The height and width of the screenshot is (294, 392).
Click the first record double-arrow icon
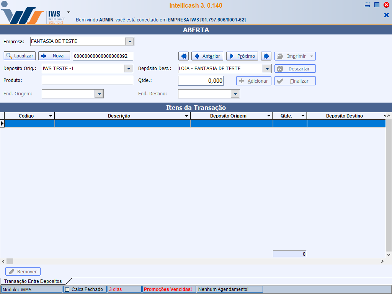184,56
